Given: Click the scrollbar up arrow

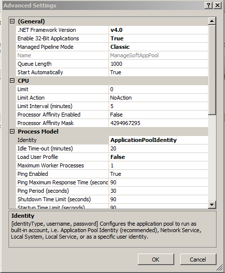Looking at the screenshot, I should tap(212, 21).
